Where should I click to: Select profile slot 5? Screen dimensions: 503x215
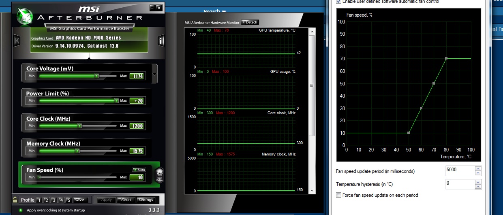[68, 200]
